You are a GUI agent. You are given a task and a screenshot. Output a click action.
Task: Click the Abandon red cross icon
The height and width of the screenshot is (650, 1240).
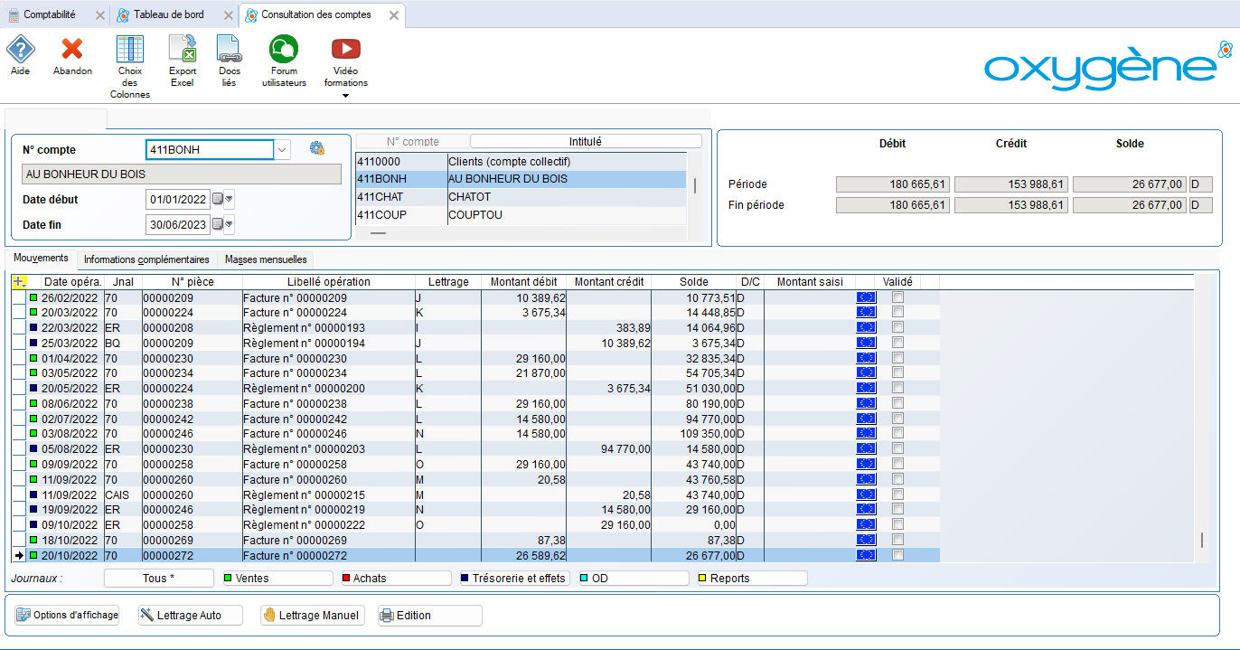pyautogui.click(x=72, y=50)
